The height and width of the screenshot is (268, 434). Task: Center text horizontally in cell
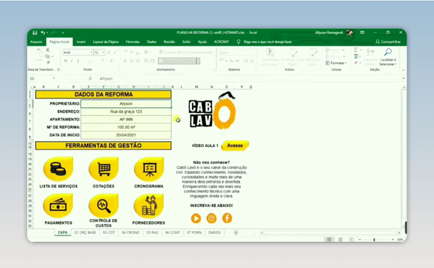pyautogui.click(x=132, y=61)
